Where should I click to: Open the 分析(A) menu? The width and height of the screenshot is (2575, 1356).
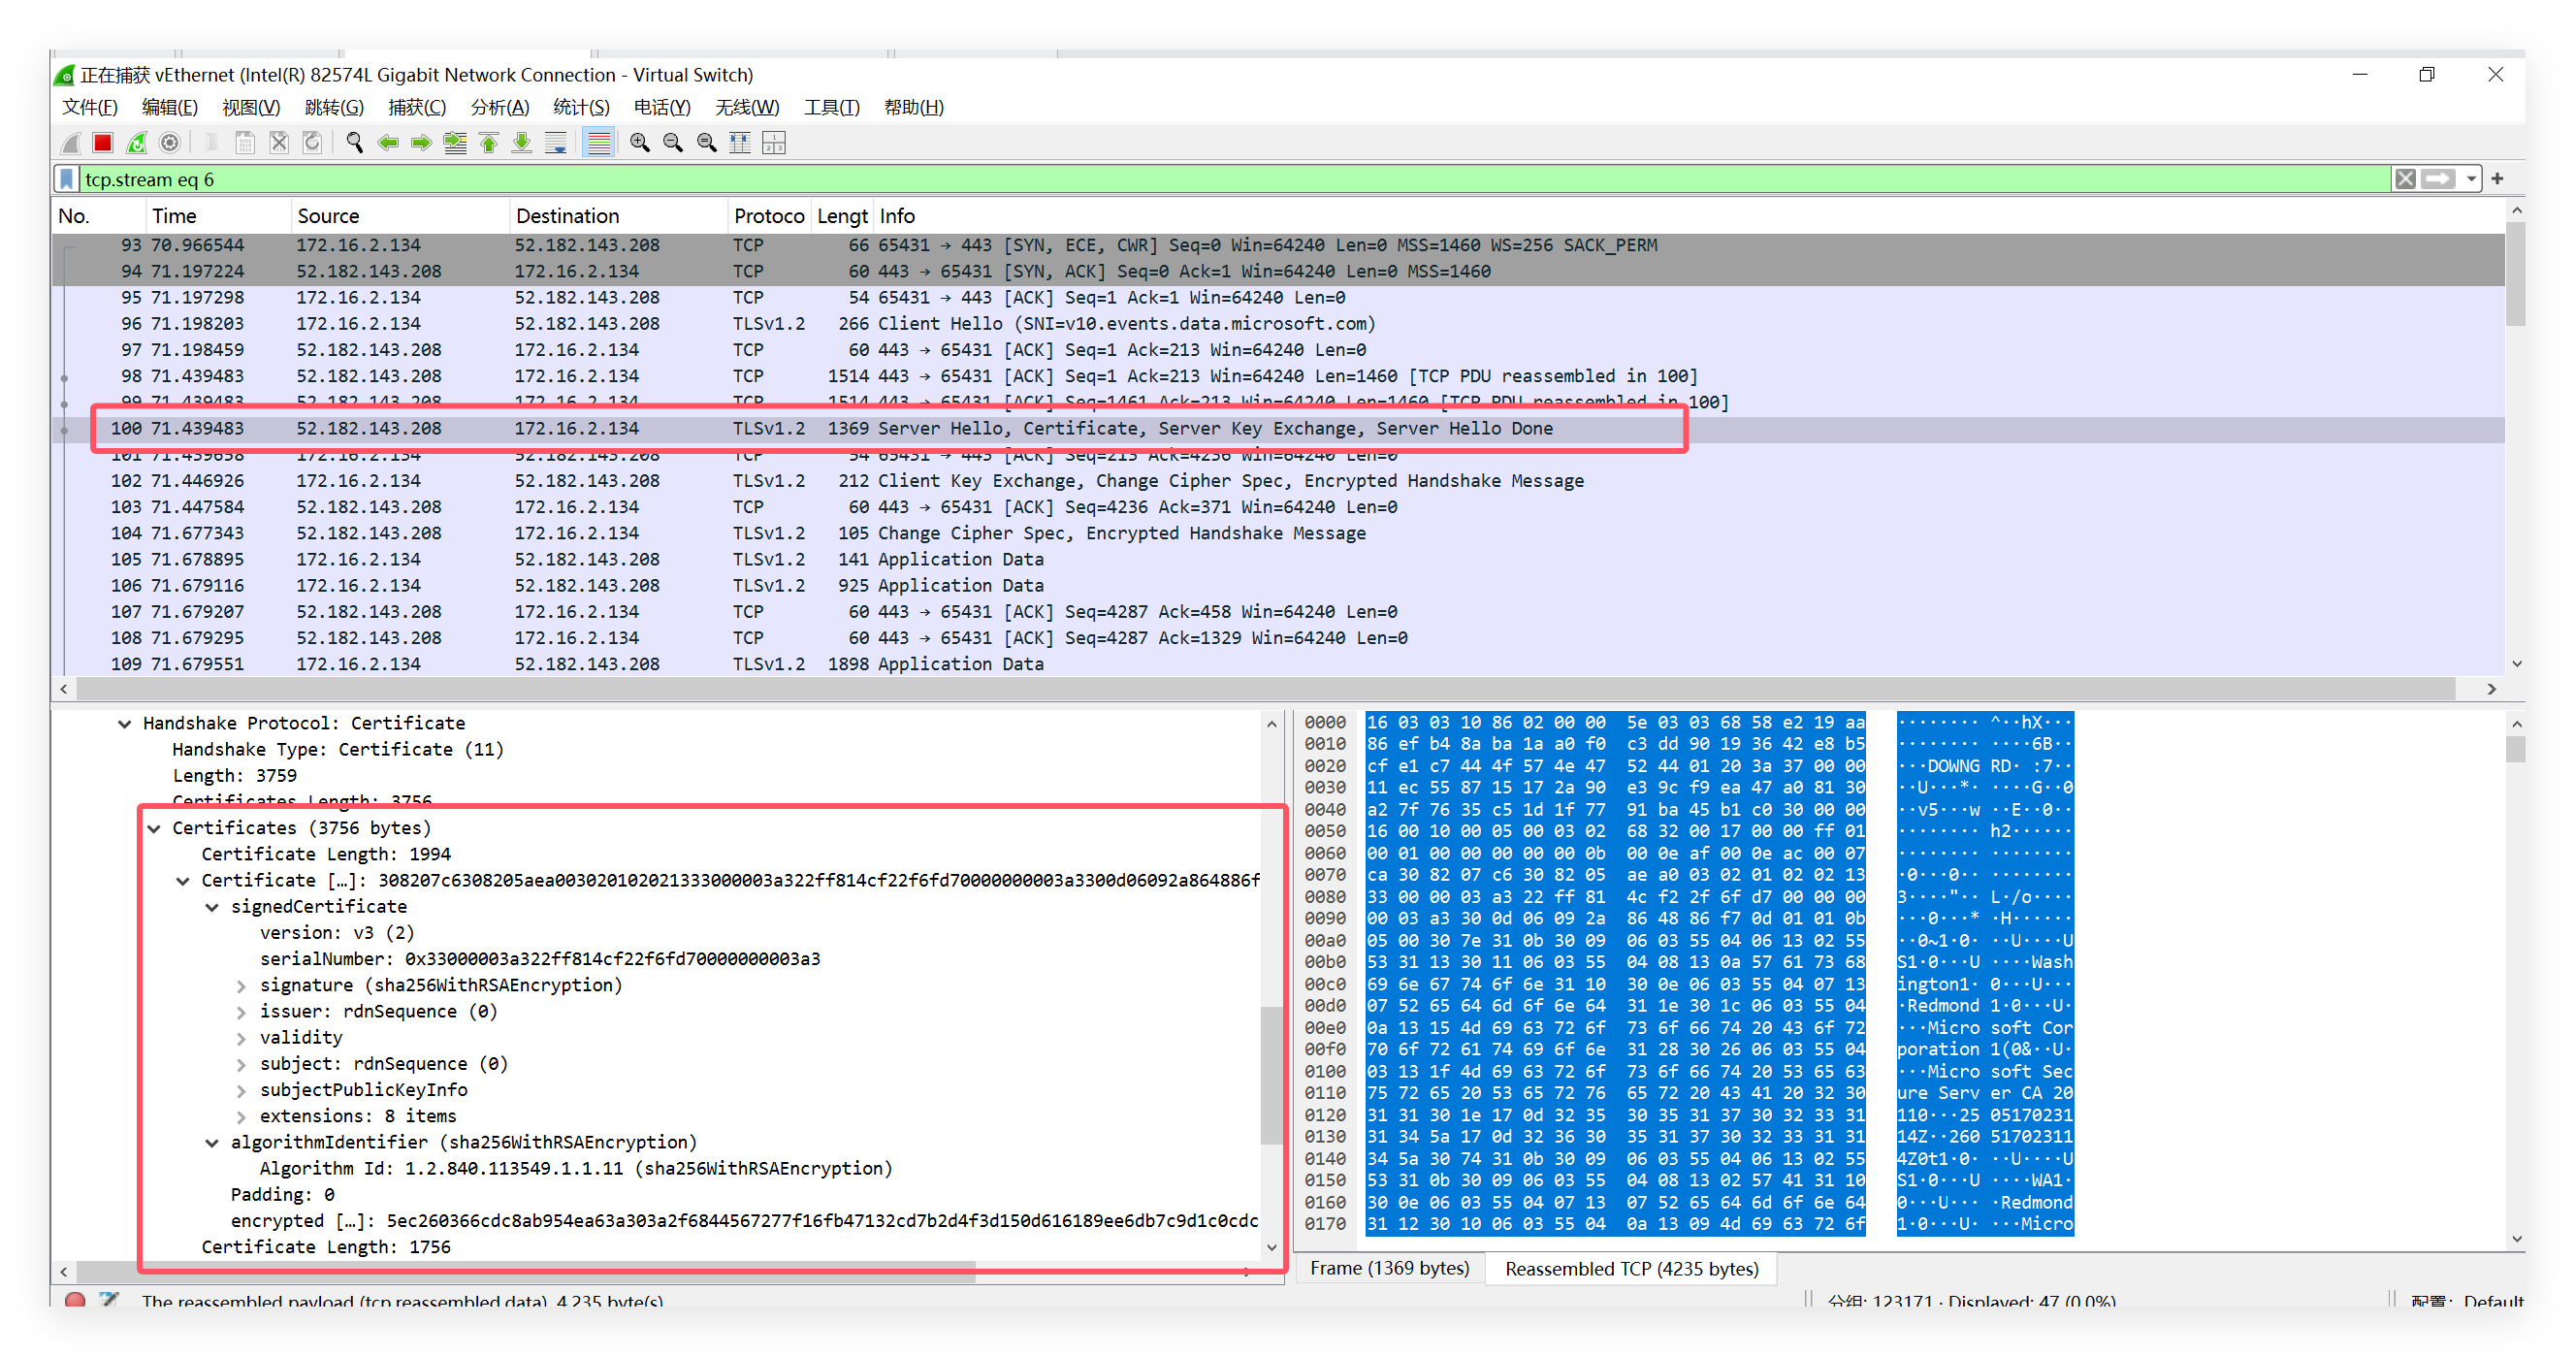(499, 107)
